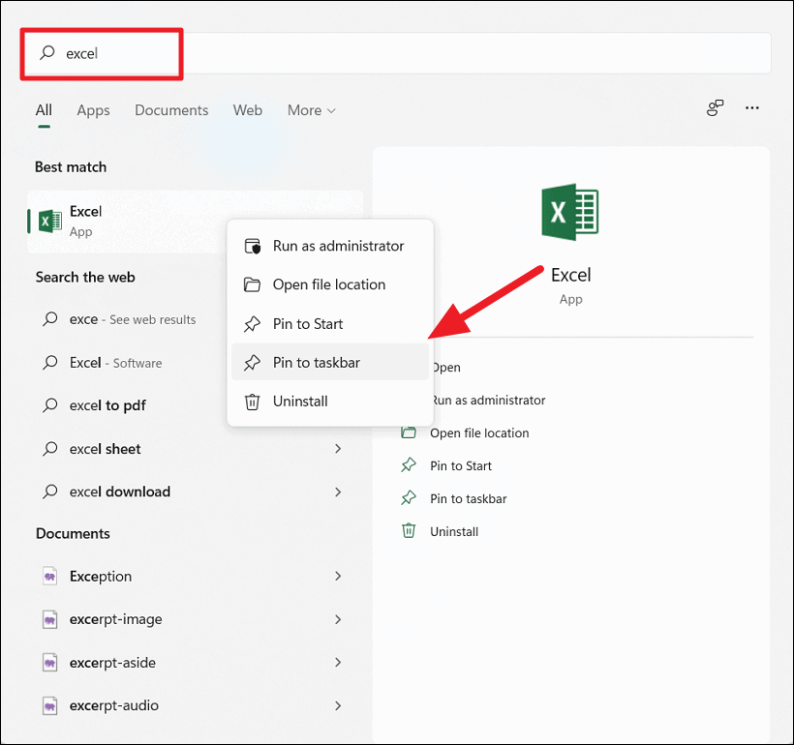
Task: Switch to the Apps tab
Action: [93, 110]
